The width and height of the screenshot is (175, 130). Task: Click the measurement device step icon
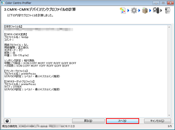pyautogui.click(x=156, y=10)
